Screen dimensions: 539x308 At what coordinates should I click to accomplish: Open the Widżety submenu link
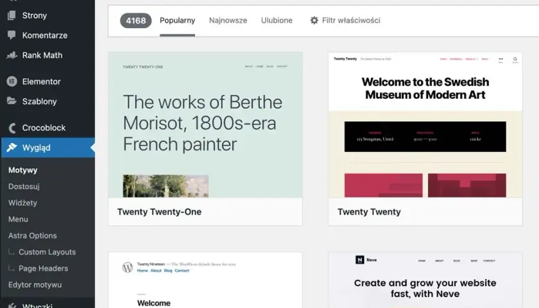[22, 203]
